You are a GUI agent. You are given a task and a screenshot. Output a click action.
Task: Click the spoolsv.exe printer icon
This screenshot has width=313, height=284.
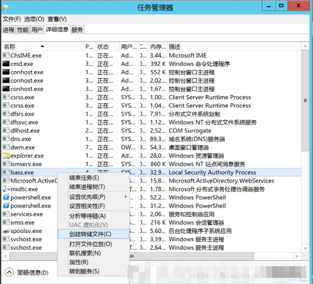pyautogui.click(x=6, y=231)
